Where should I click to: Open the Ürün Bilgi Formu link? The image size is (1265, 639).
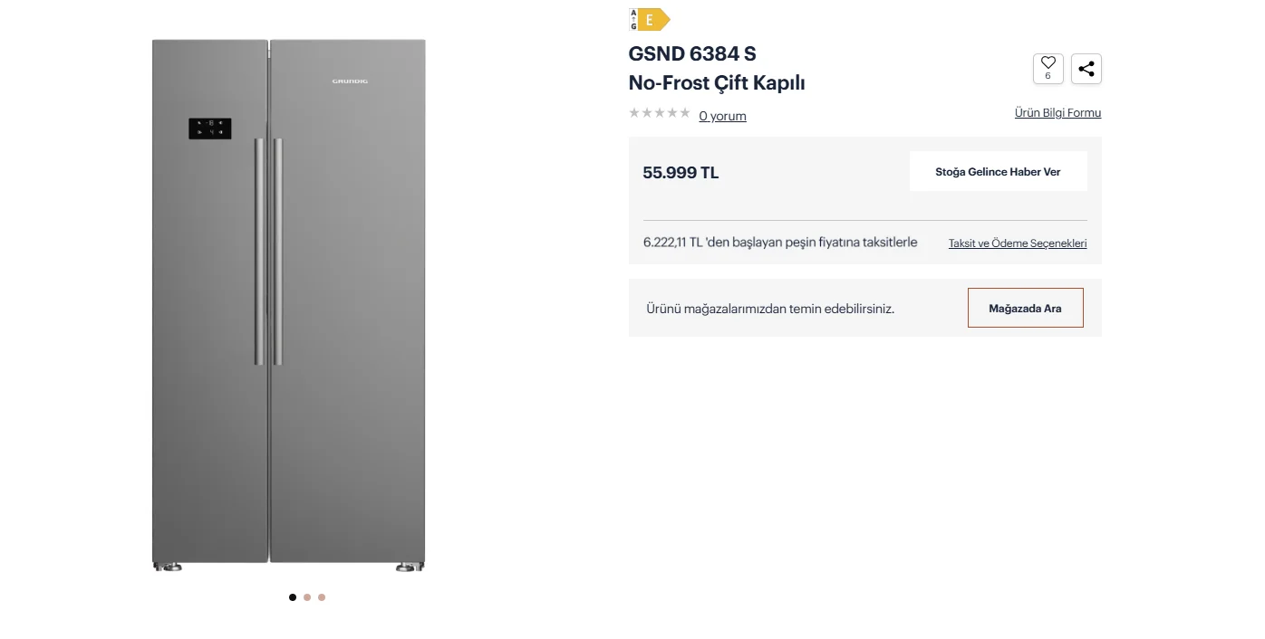1057,113
